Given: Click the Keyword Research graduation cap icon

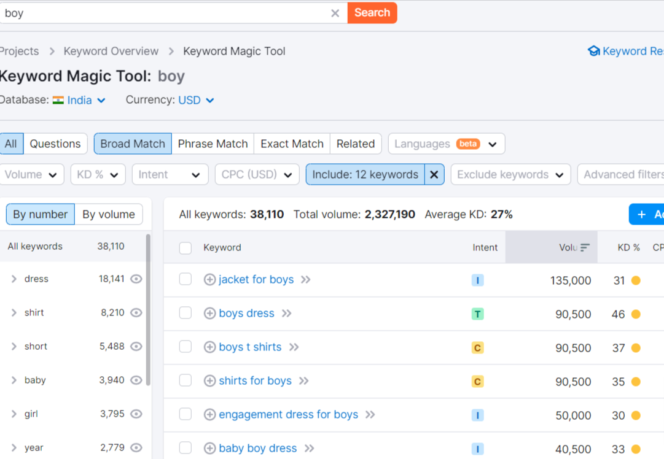Looking at the screenshot, I should coord(594,51).
